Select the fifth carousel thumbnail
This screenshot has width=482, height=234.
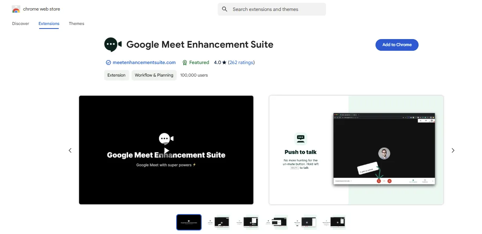click(305, 222)
